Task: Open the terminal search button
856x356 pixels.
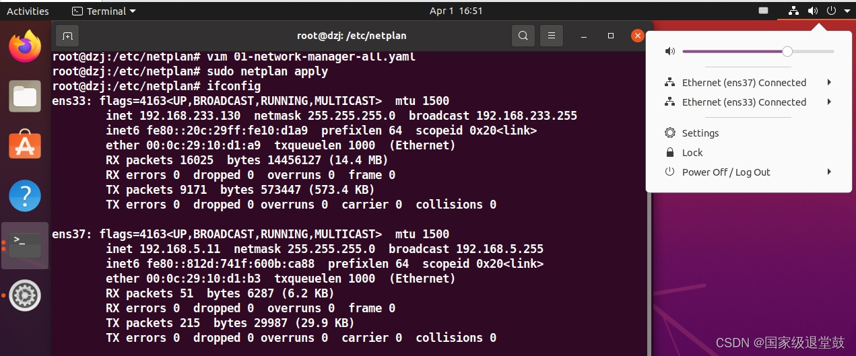Action: 523,36
